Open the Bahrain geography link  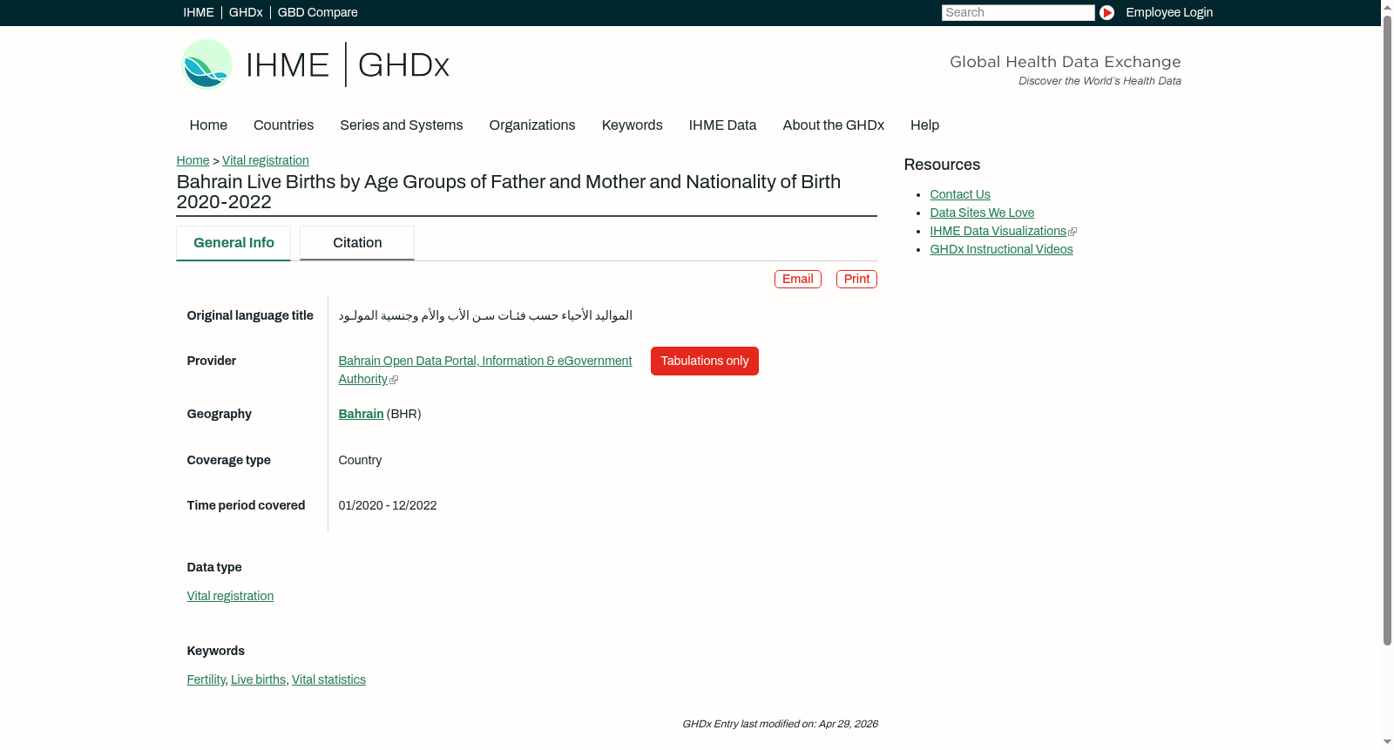[361, 414]
